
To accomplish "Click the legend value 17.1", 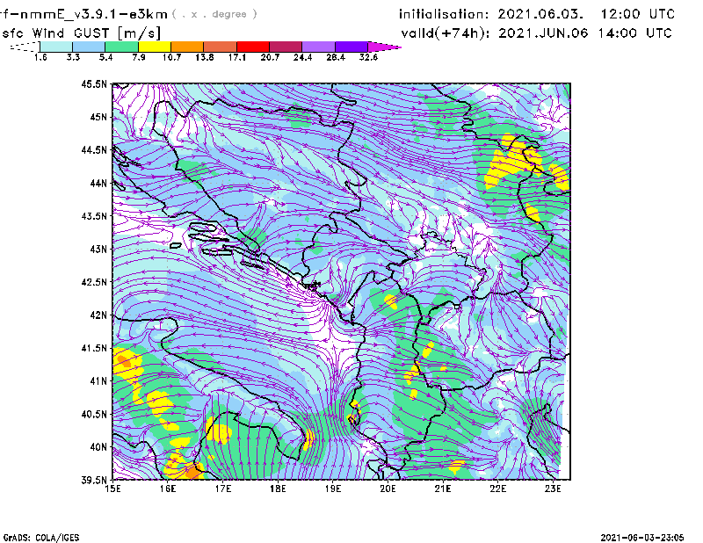I will click(x=237, y=57).
